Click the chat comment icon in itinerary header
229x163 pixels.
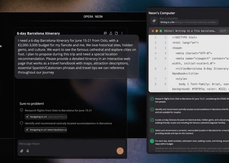(105, 33)
